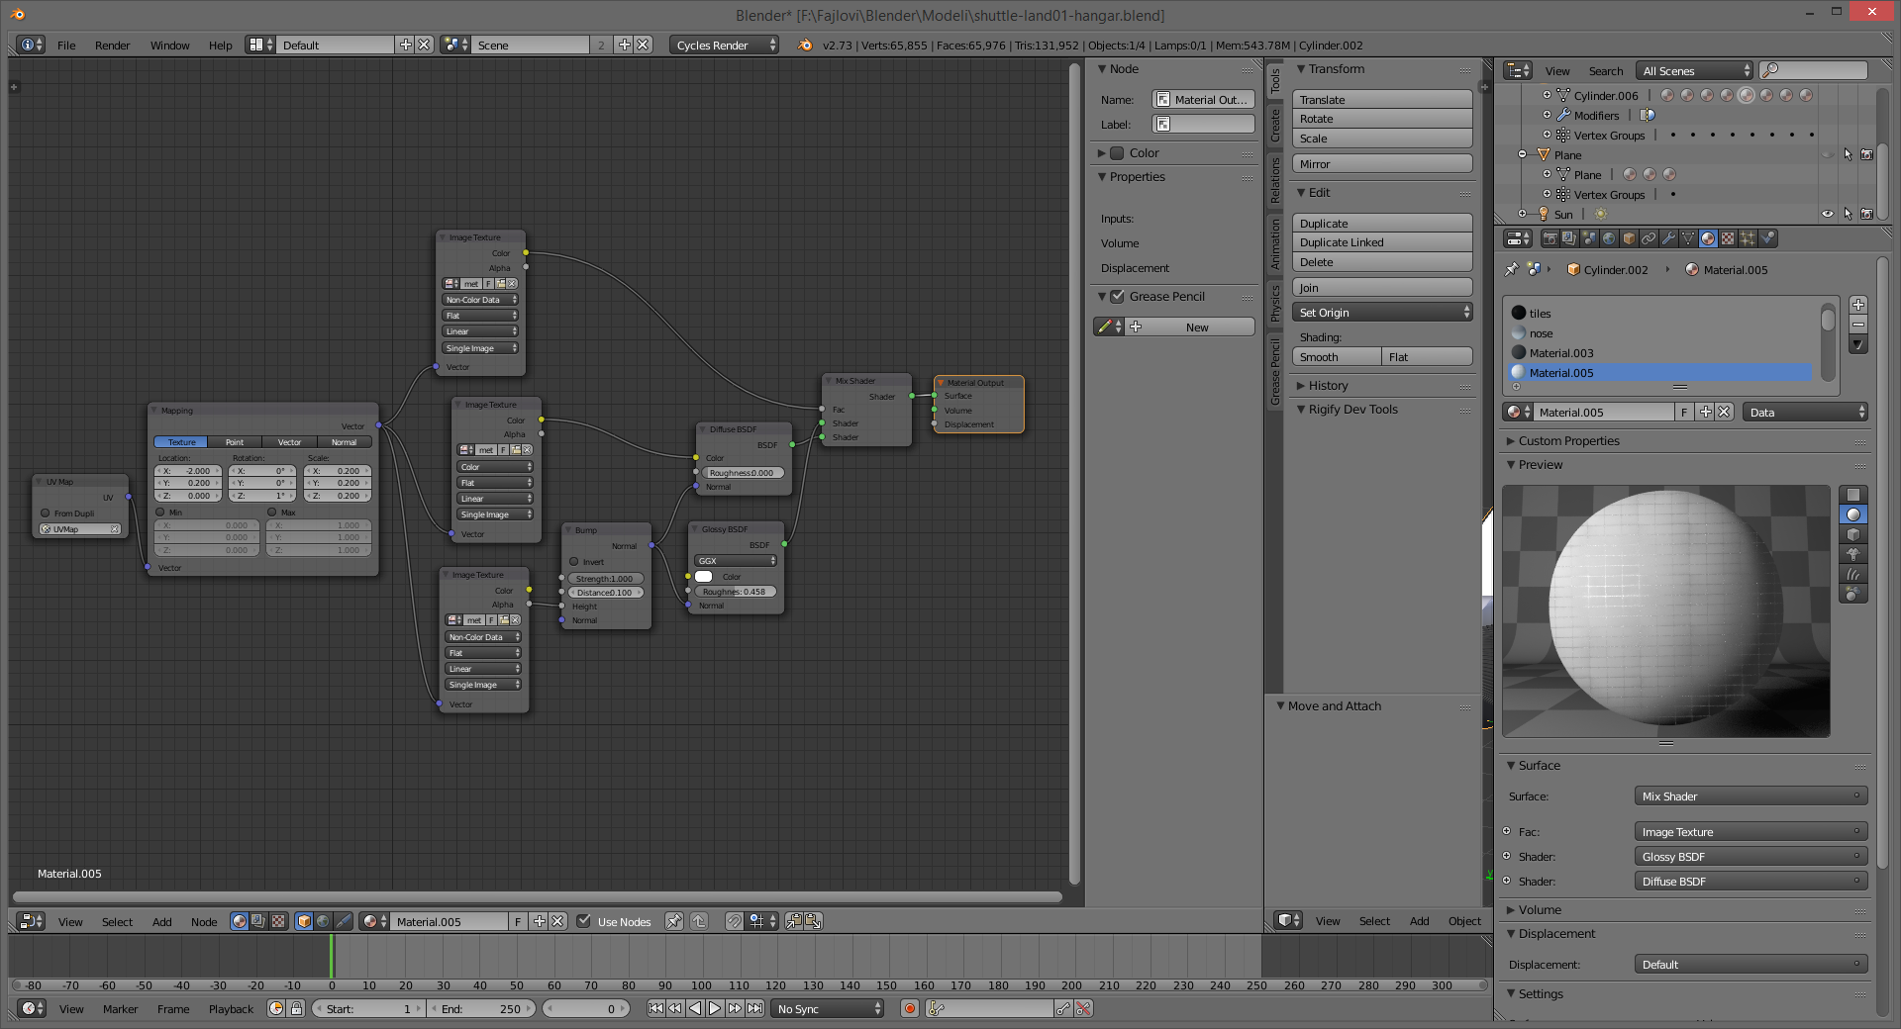
Task: Go to the parent node tree
Action: click(699, 921)
